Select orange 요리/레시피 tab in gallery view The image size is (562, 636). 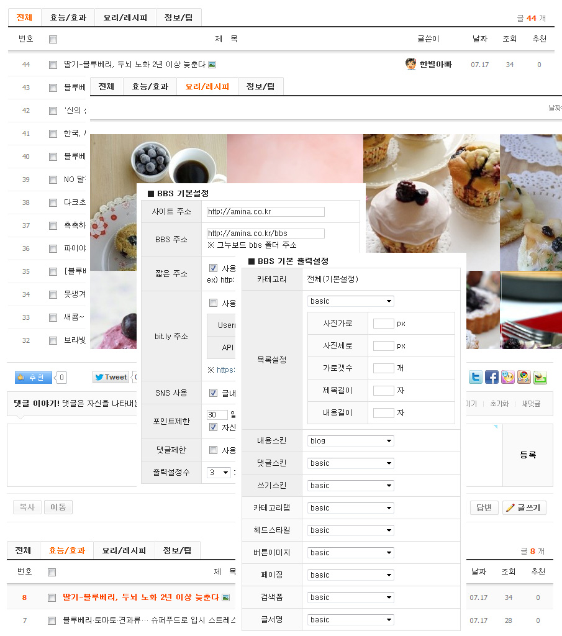coord(207,86)
